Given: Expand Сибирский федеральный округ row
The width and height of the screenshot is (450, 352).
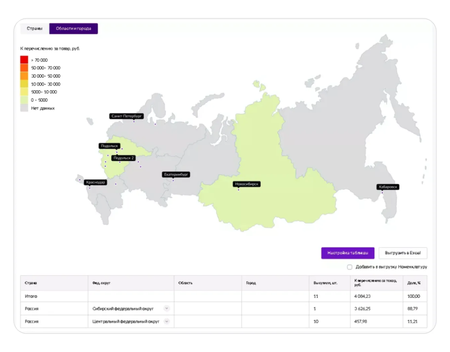Looking at the screenshot, I should point(166,308).
